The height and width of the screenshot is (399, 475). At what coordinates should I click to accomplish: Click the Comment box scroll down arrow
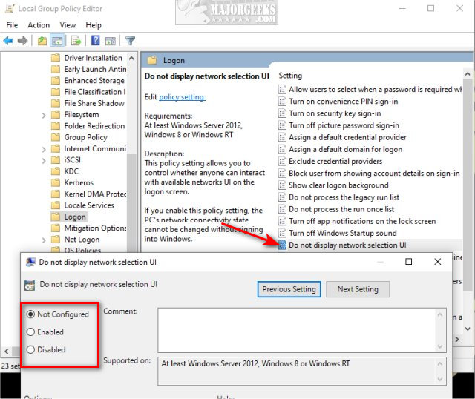(440, 346)
